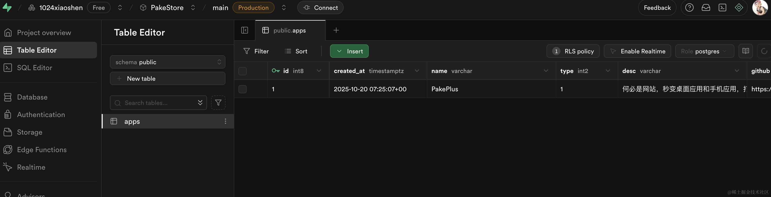
Task: Open the name column dropdown arrow
Action: point(546,71)
